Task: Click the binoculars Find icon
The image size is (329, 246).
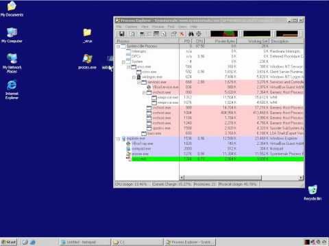Action: point(191,34)
